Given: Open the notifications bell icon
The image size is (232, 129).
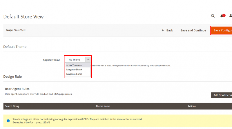Looking at the screenshot, I should click(222, 16).
